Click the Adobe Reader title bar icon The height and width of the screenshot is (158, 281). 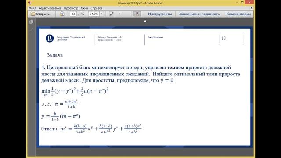(x=29, y=3)
